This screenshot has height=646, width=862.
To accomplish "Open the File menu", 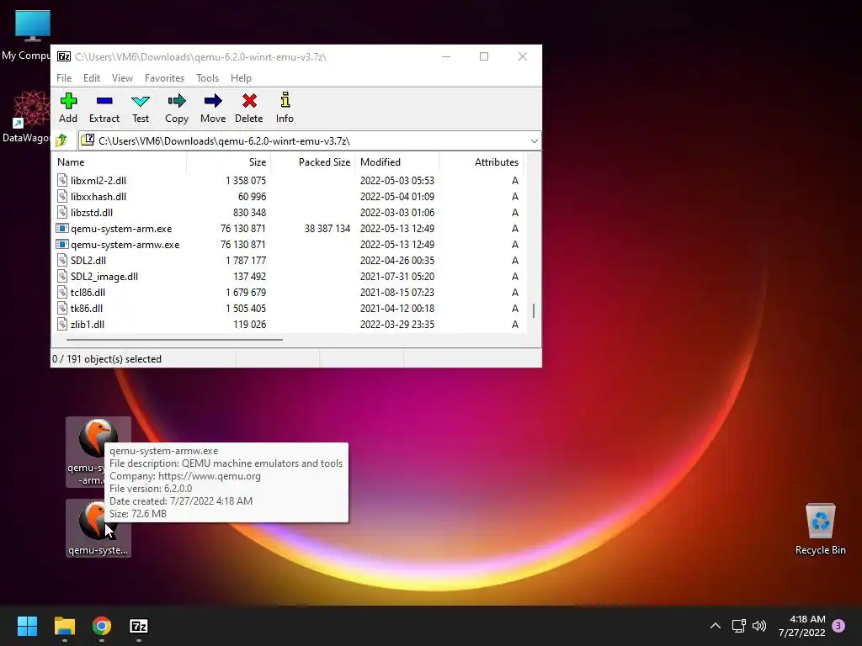I will tap(64, 78).
